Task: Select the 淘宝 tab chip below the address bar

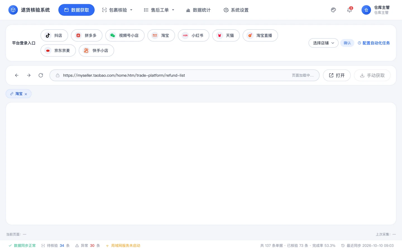Action: click(x=18, y=94)
